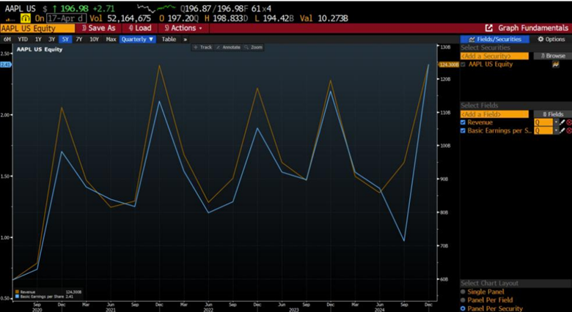
Task: Click the Fields browse button
Action: point(552,114)
